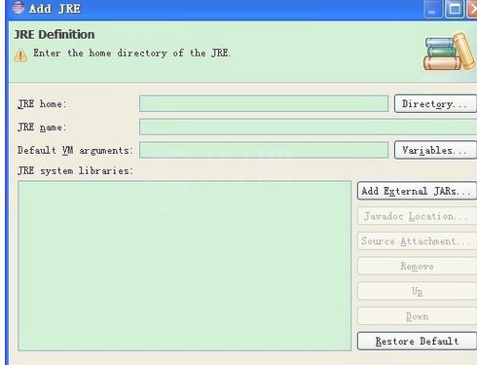Open the Directory... browser button

[x=435, y=104]
